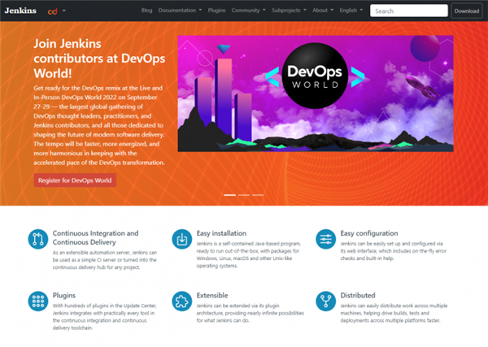Click the Plugins grid icon
The image size is (488, 347).
(x=38, y=301)
